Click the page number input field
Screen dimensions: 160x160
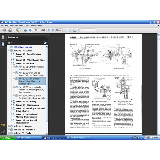tap(36, 30)
